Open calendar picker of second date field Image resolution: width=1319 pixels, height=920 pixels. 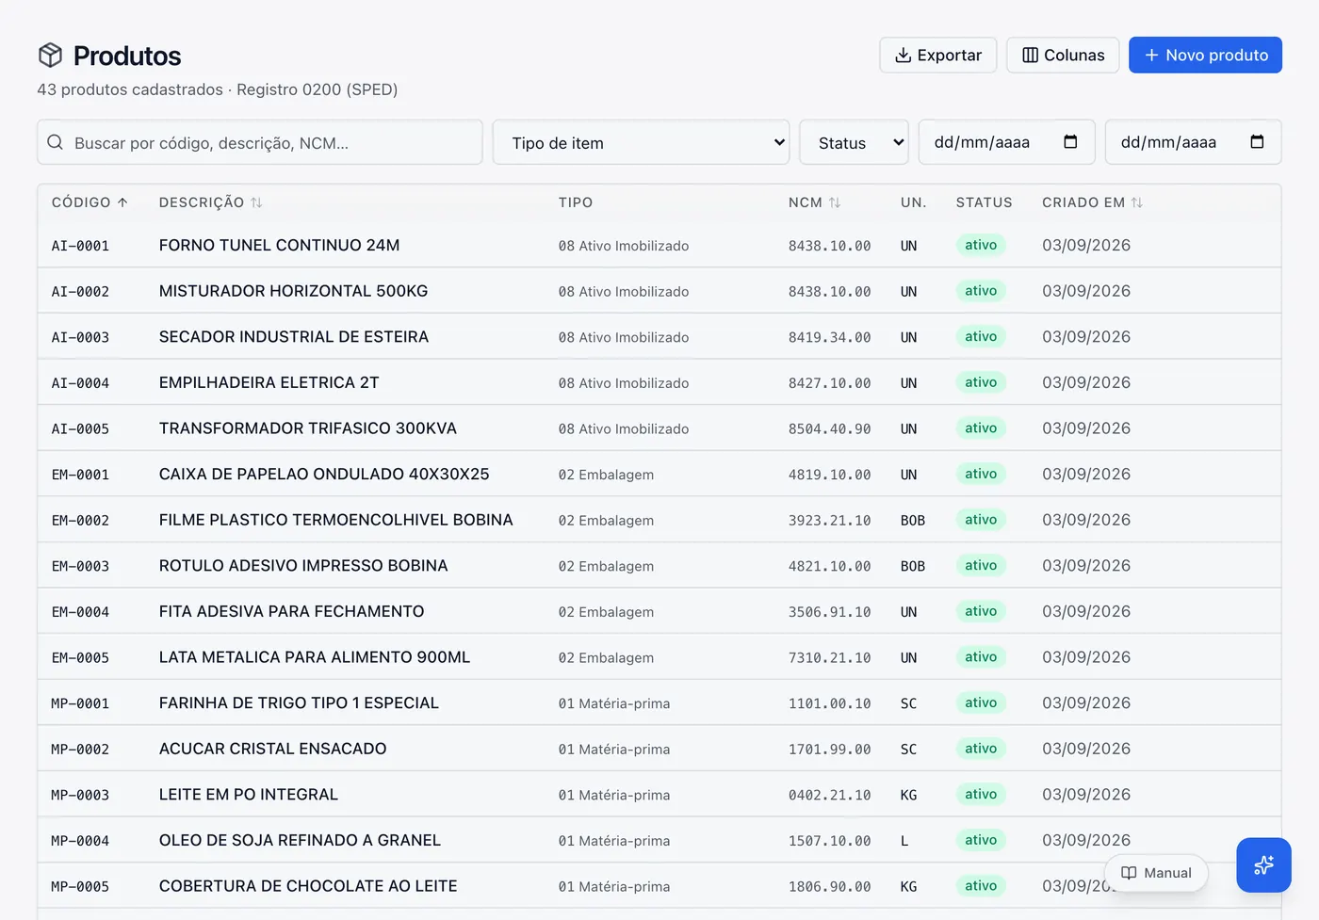(x=1257, y=141)
